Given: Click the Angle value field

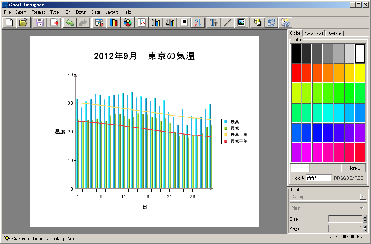Looking at the screenshot, I should (345, 228).
